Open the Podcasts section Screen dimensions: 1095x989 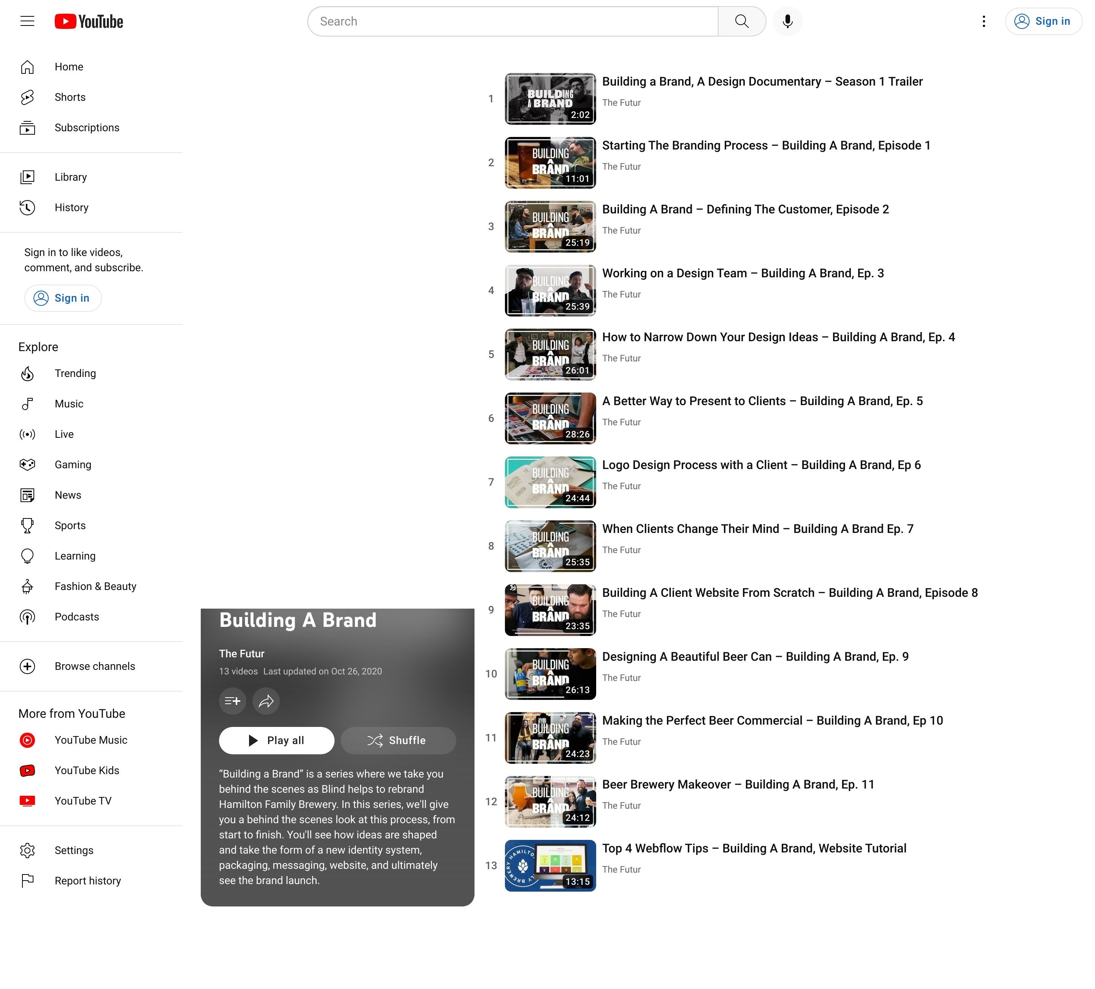click(x=76, y=617)
